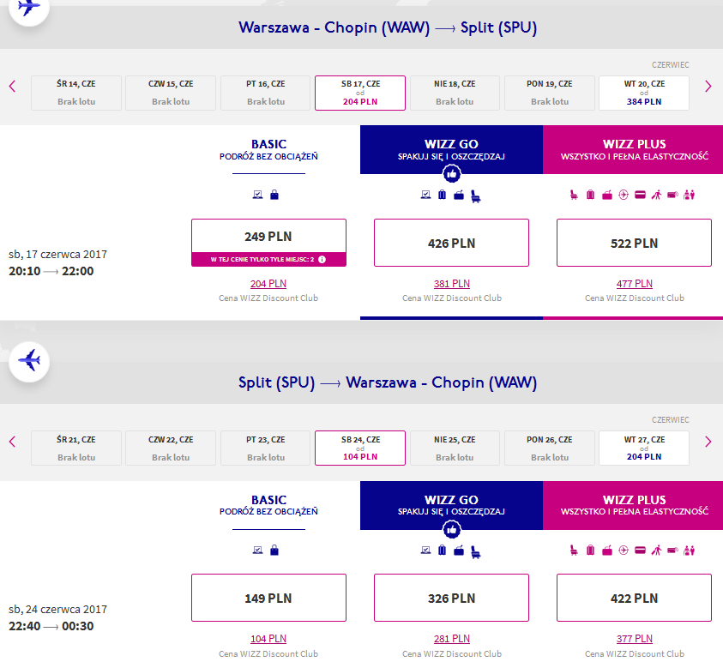
Task: Click the 'sb, 24 czerwca 2017' flight date text
Action: tap(57, 609)
